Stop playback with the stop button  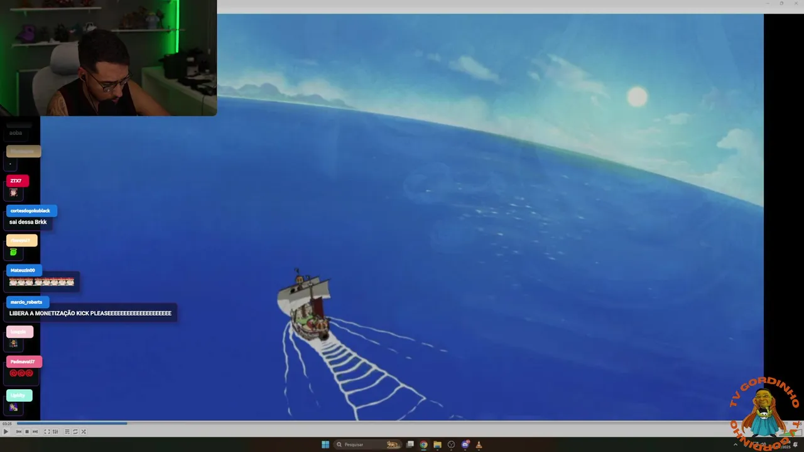click(x=27, y=431)
